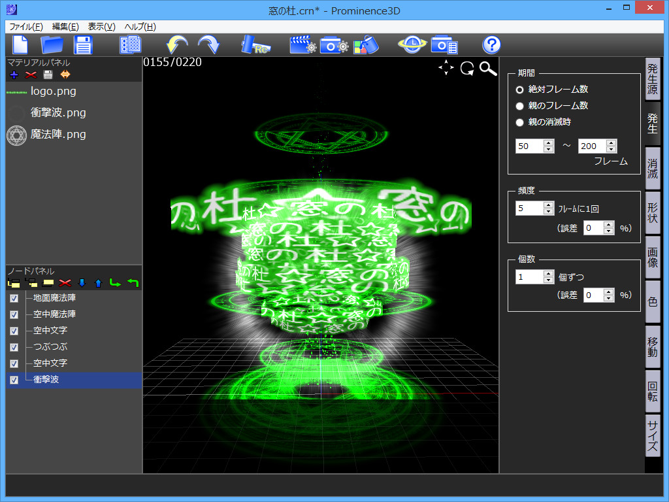Viewport: 669px width, 502px height.
Task: Click the orange swap arrows in the material panel
Action: (65, 74)
